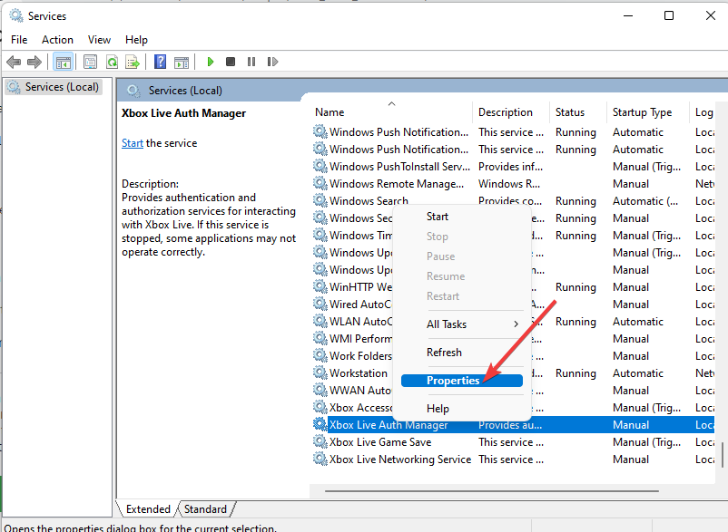Viewport: 728px width, 532px height.
Task: Sort by the Description column header
Action: (x=511, y=112)
